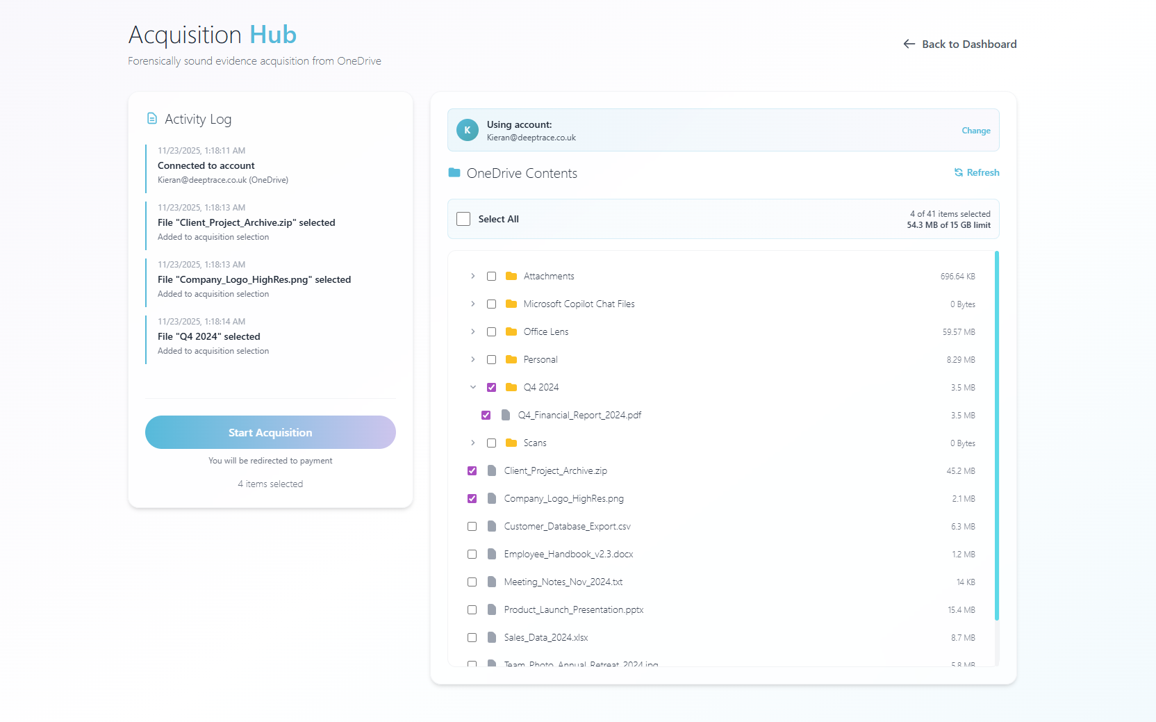This screenshot has width=1156, height=722.
Task: Expand the Attachments folder
Action: tap(472, 276)
